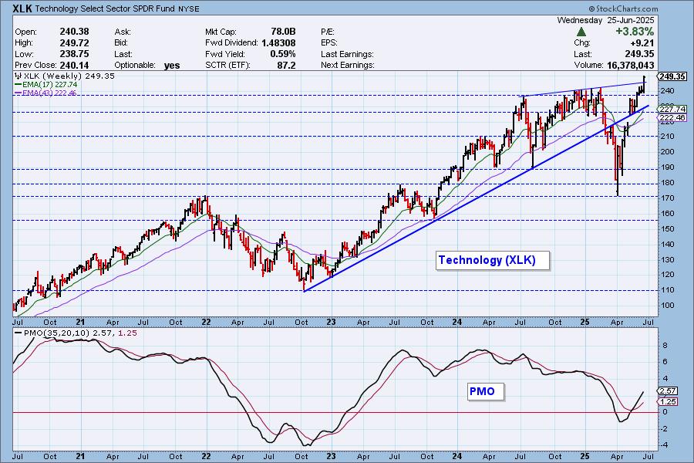Click the boxed blue "PMO" annotation label

(486, 391)
